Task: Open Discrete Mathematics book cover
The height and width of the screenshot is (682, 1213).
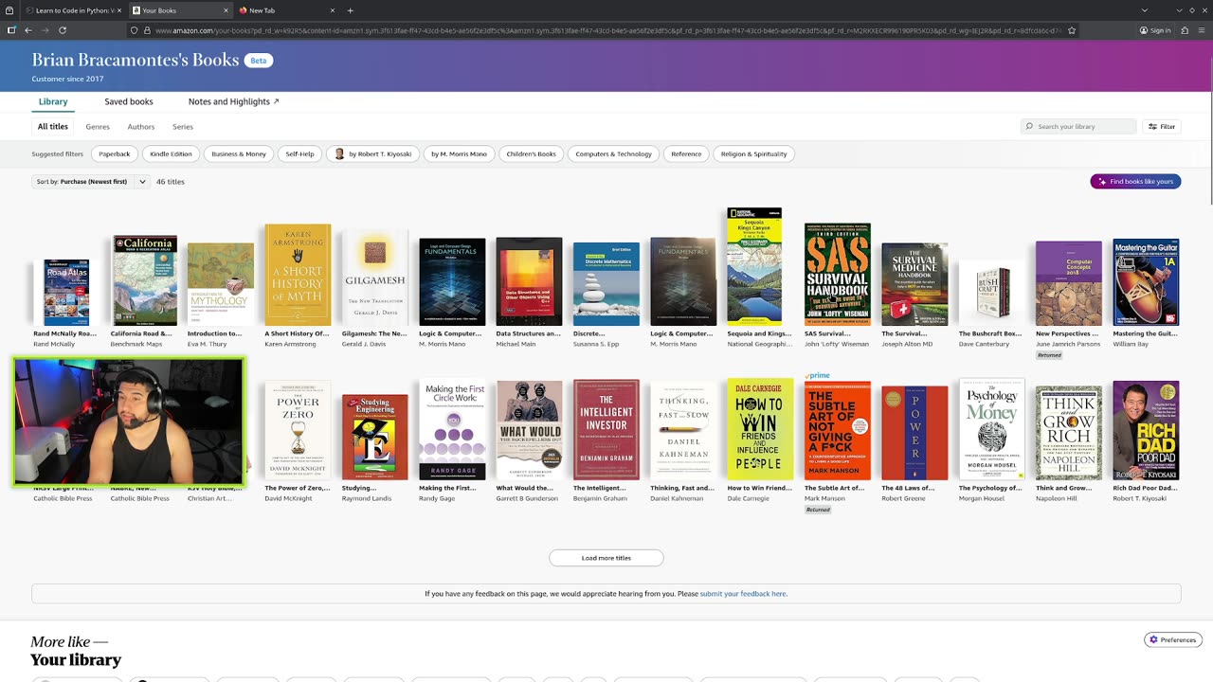Action: 606,284
